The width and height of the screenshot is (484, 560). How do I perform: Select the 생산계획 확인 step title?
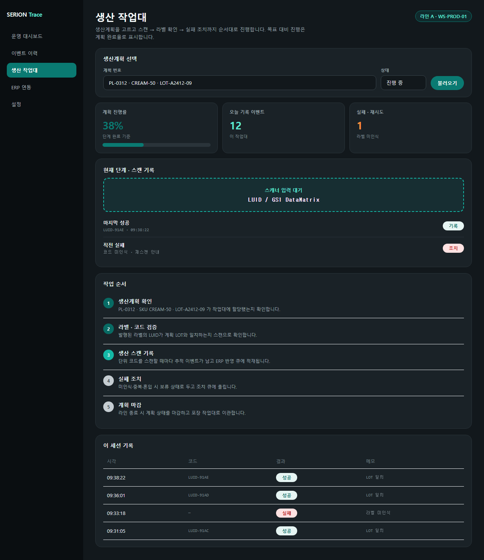click(135, 301)
